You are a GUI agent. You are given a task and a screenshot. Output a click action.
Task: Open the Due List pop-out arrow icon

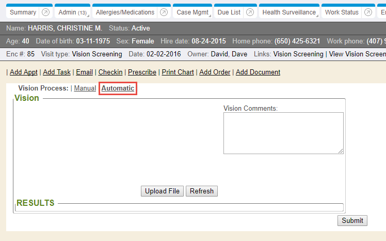[x=250, y=12]
